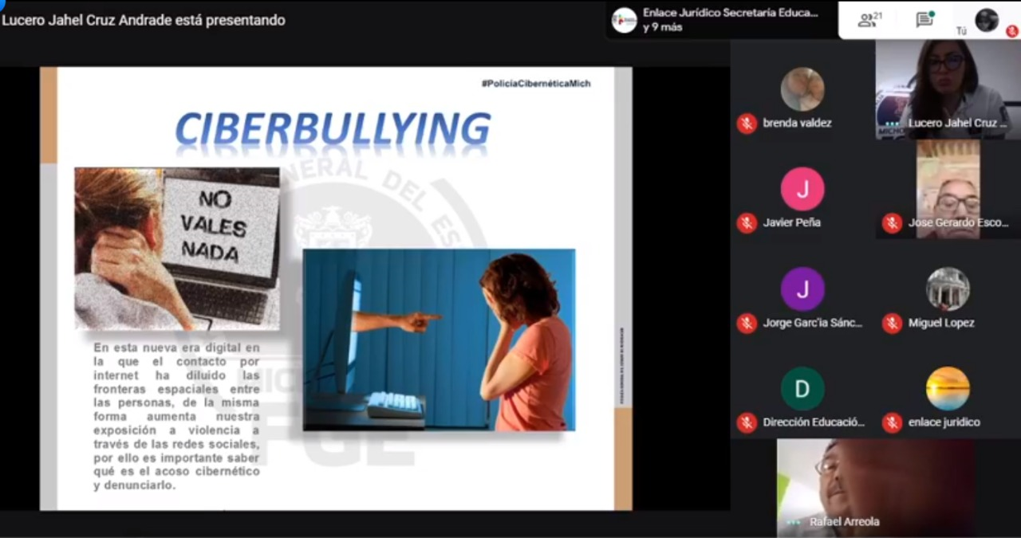Select Jose Gerardo's video tile
This screenshot has height=538, width=1021.
point(948,187)
